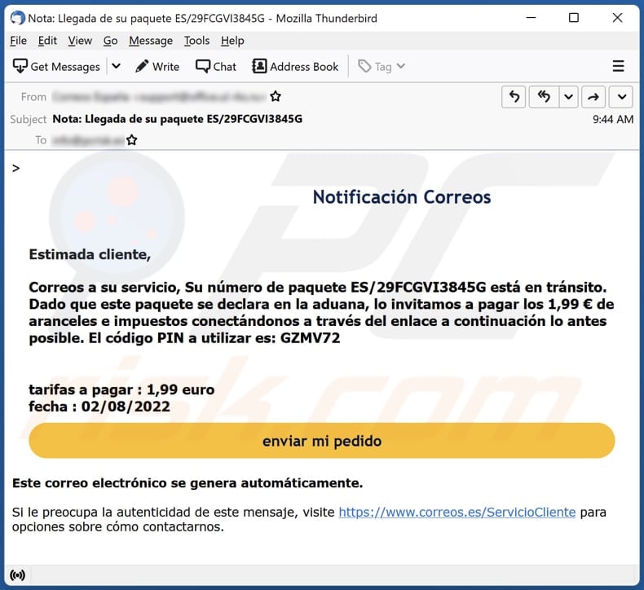The width and height of the screenshot is (644, 590).
Task: Open the Go menu
Action: pos(110,41)
